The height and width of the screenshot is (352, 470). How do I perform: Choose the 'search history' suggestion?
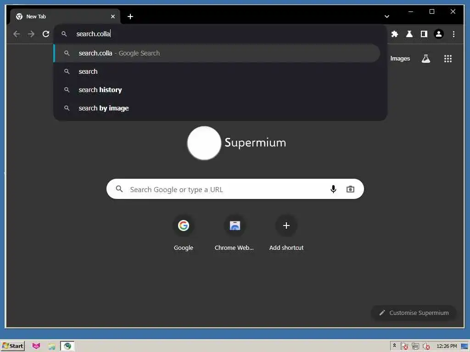[x=217, y=90]
